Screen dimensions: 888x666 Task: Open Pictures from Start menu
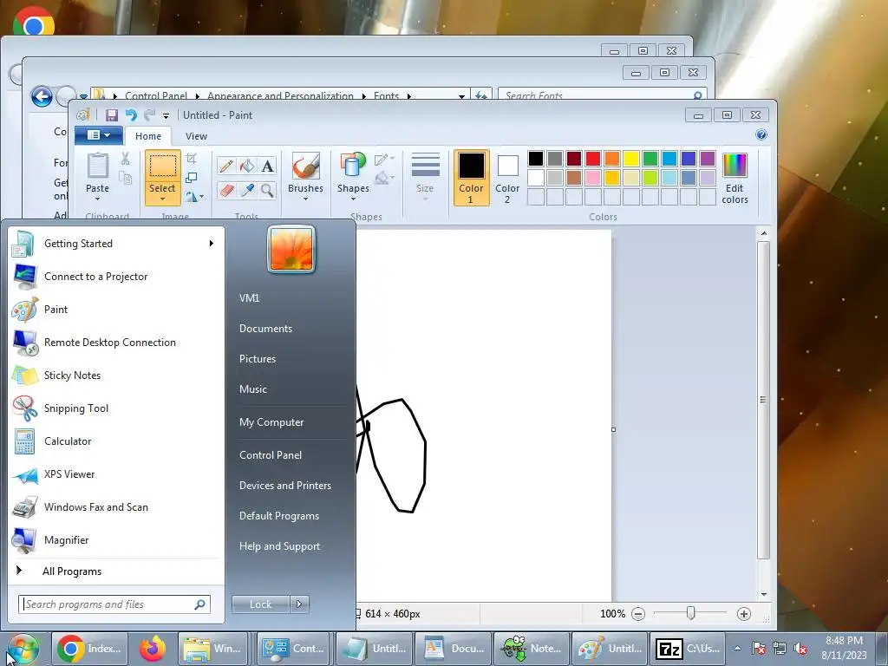pyautogui.click(x=257, y=359)
